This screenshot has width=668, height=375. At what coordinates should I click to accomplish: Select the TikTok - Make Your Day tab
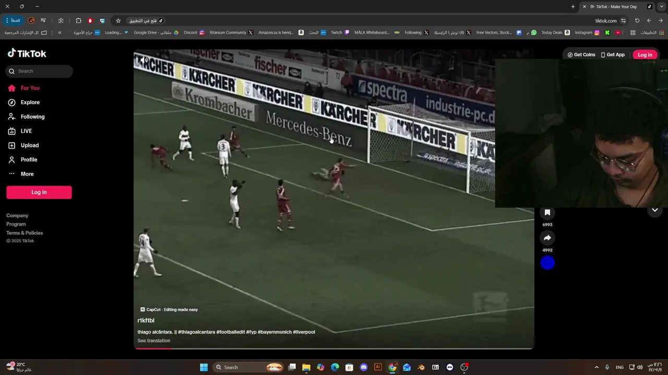617,7
